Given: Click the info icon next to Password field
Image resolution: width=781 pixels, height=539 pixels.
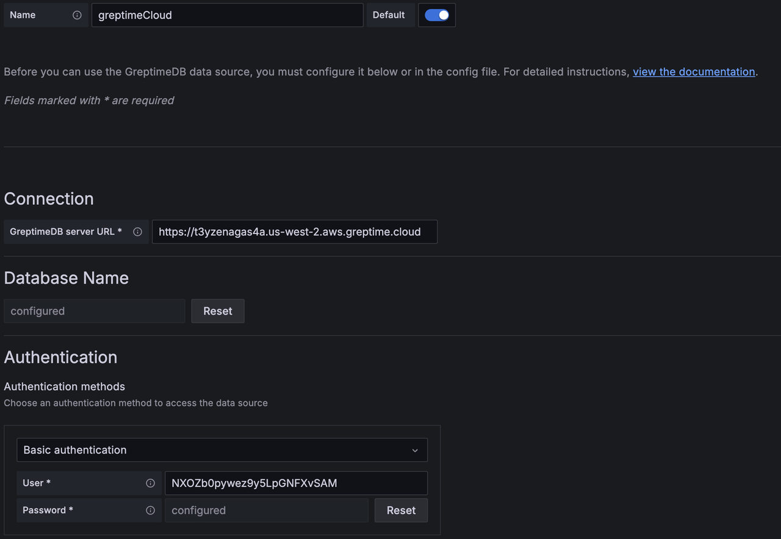Looking at the screenshot, I should tap(150, 510).
